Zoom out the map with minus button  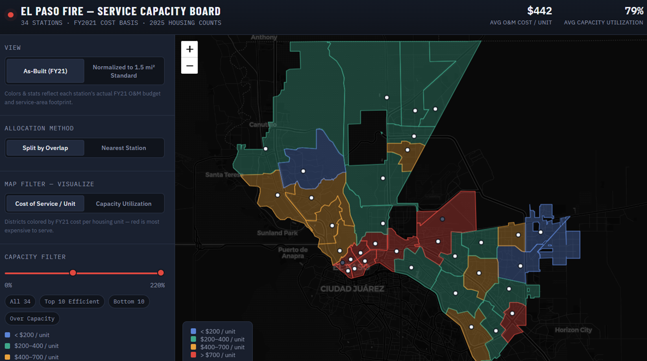tap(189, 65)
